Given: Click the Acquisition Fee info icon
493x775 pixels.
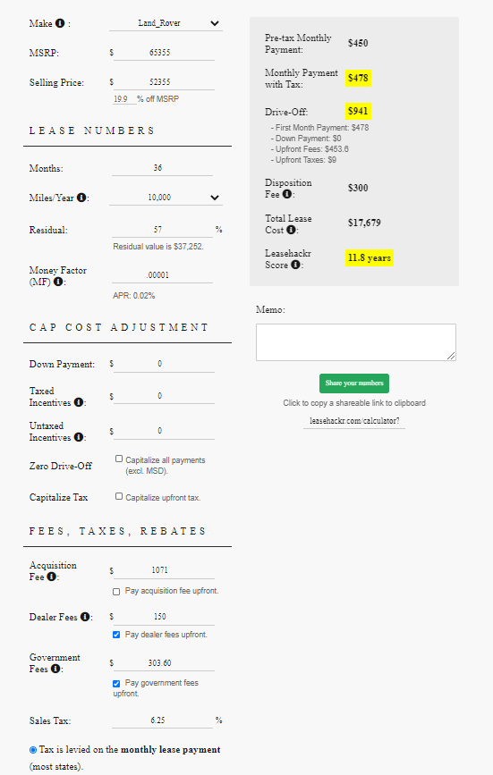Looking at the screenshot, I should click(51, 577).
